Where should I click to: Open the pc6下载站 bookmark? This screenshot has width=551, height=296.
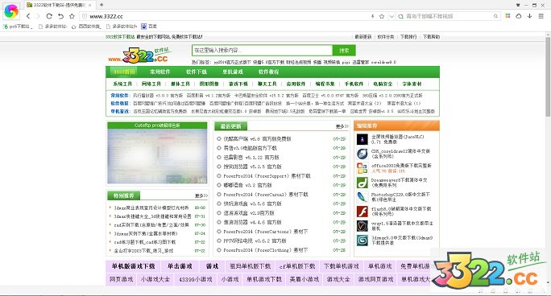click(18, 27)
